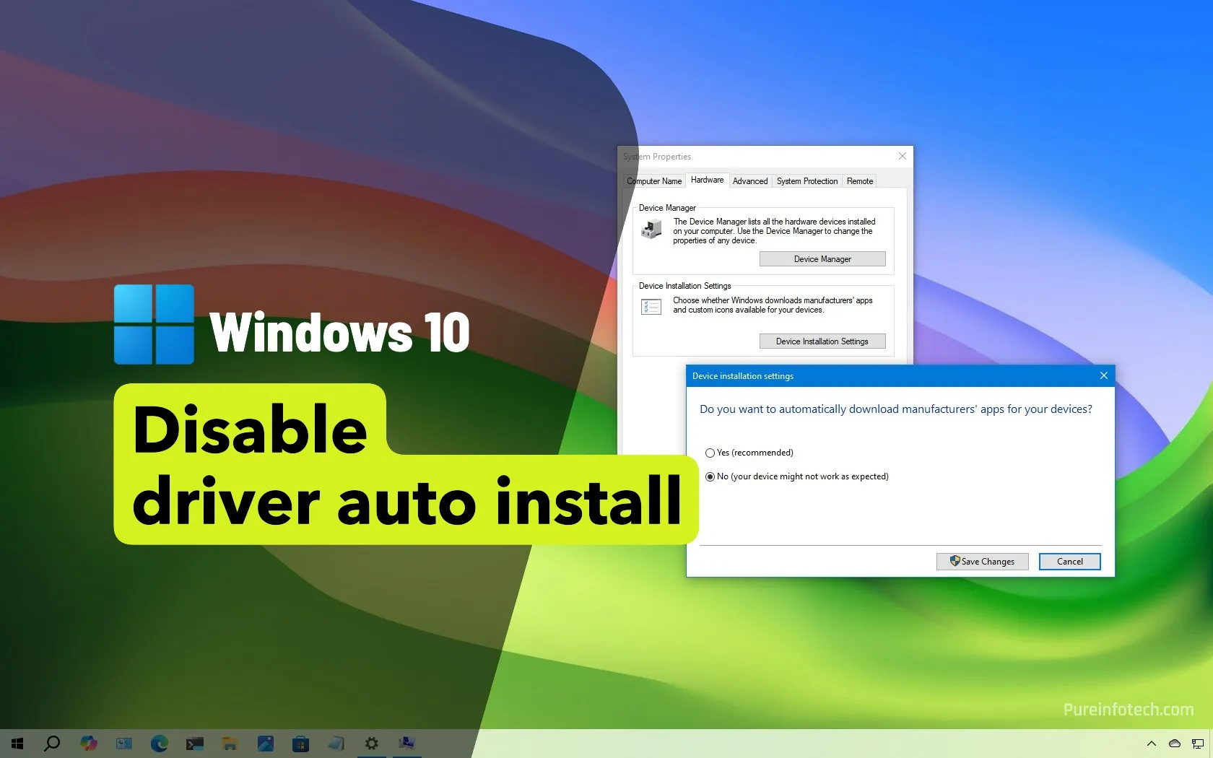Open the network tray icon
Image resolution: width=1213 pixels, height=758 pixels.
coord(1198,744)
